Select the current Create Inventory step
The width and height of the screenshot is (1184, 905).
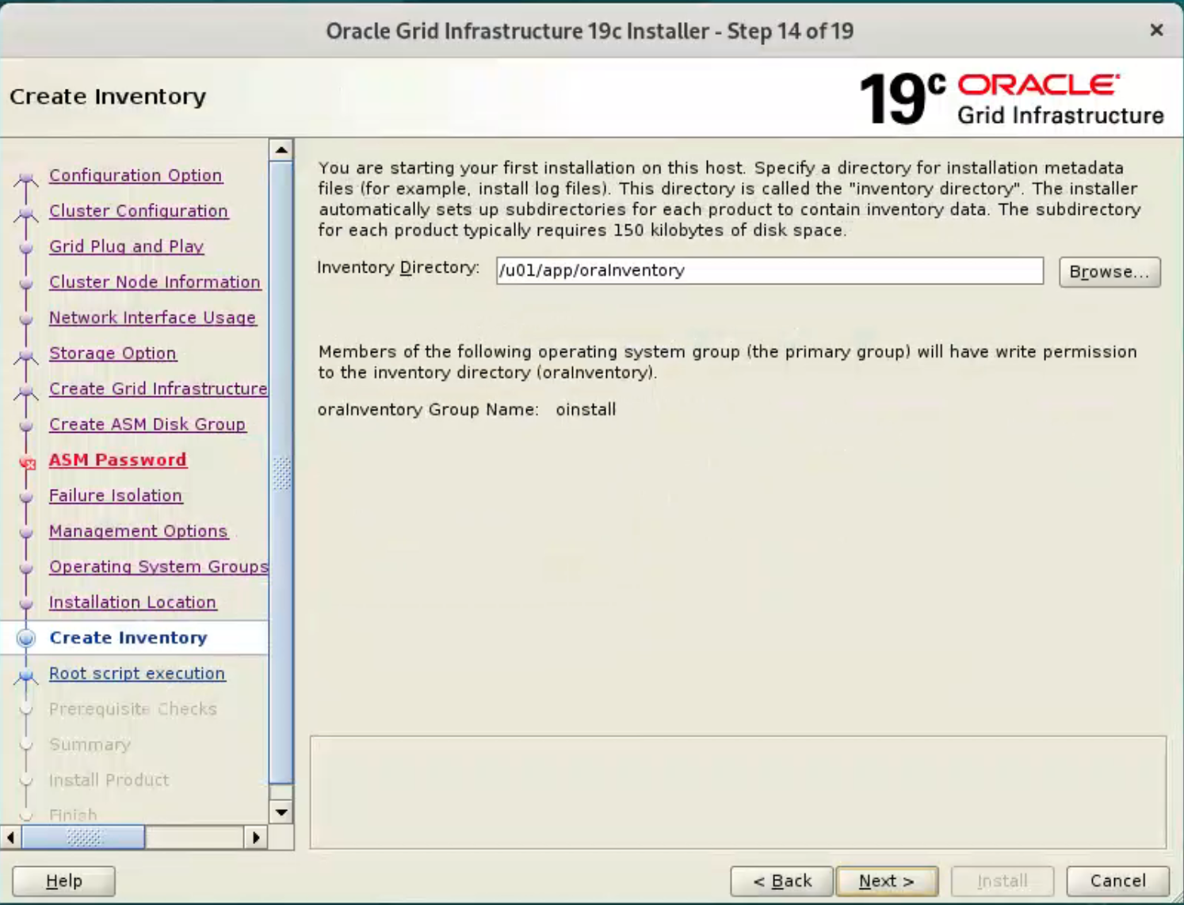pyautogui.click(x=128, y=638)
